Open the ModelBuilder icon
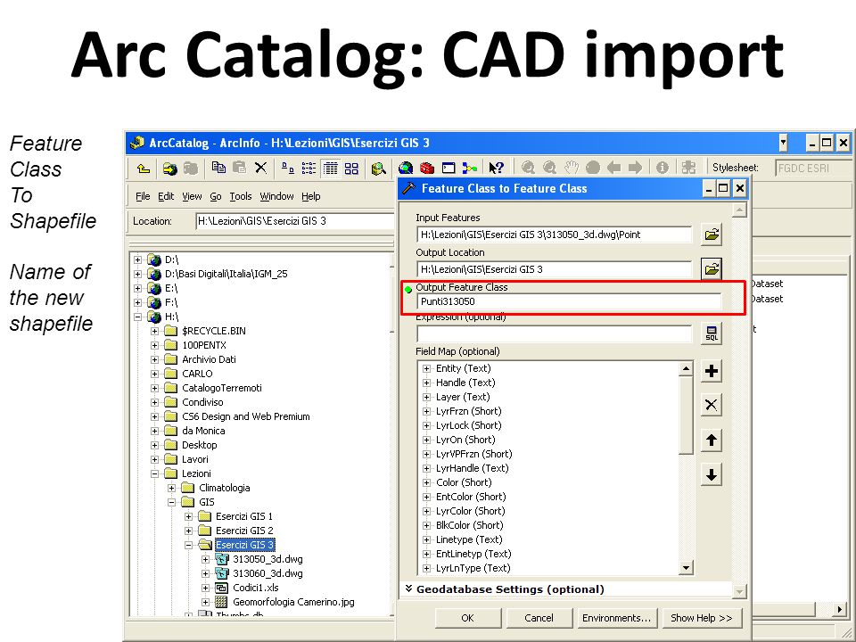 pos(470,168)
